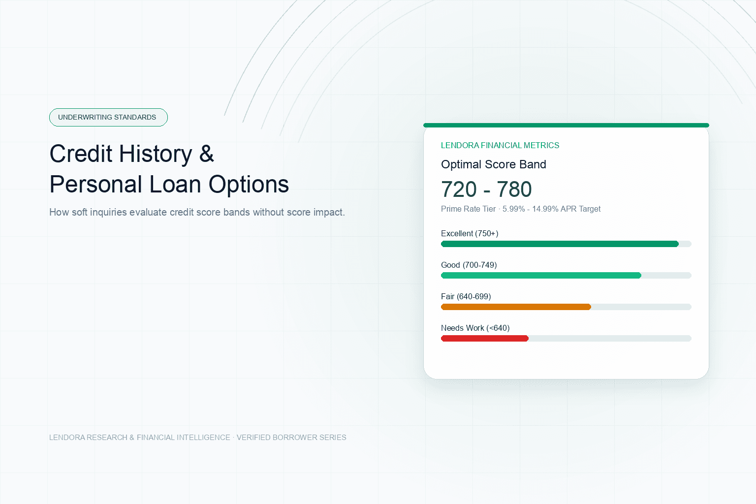Click the Fair (640-699) label
This screenshot has width=756, height=504.
466,296
